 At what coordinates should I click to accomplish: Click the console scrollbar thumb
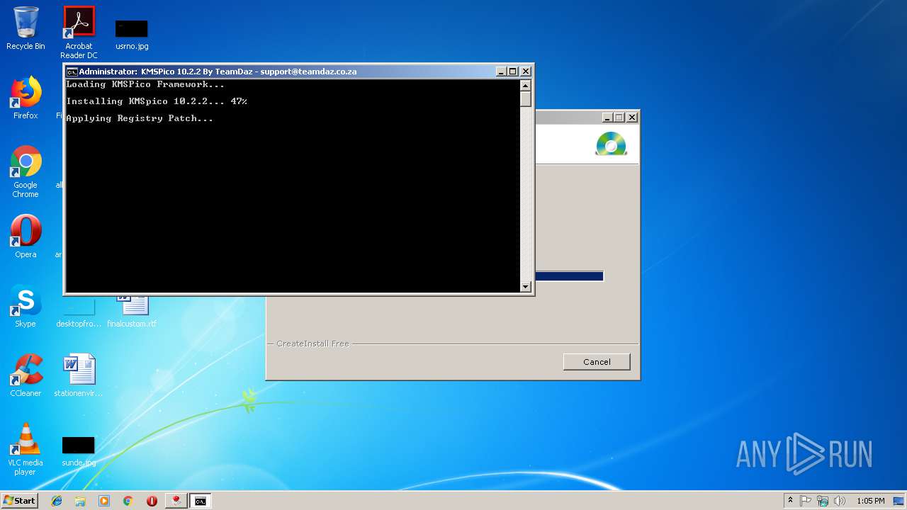526,99
